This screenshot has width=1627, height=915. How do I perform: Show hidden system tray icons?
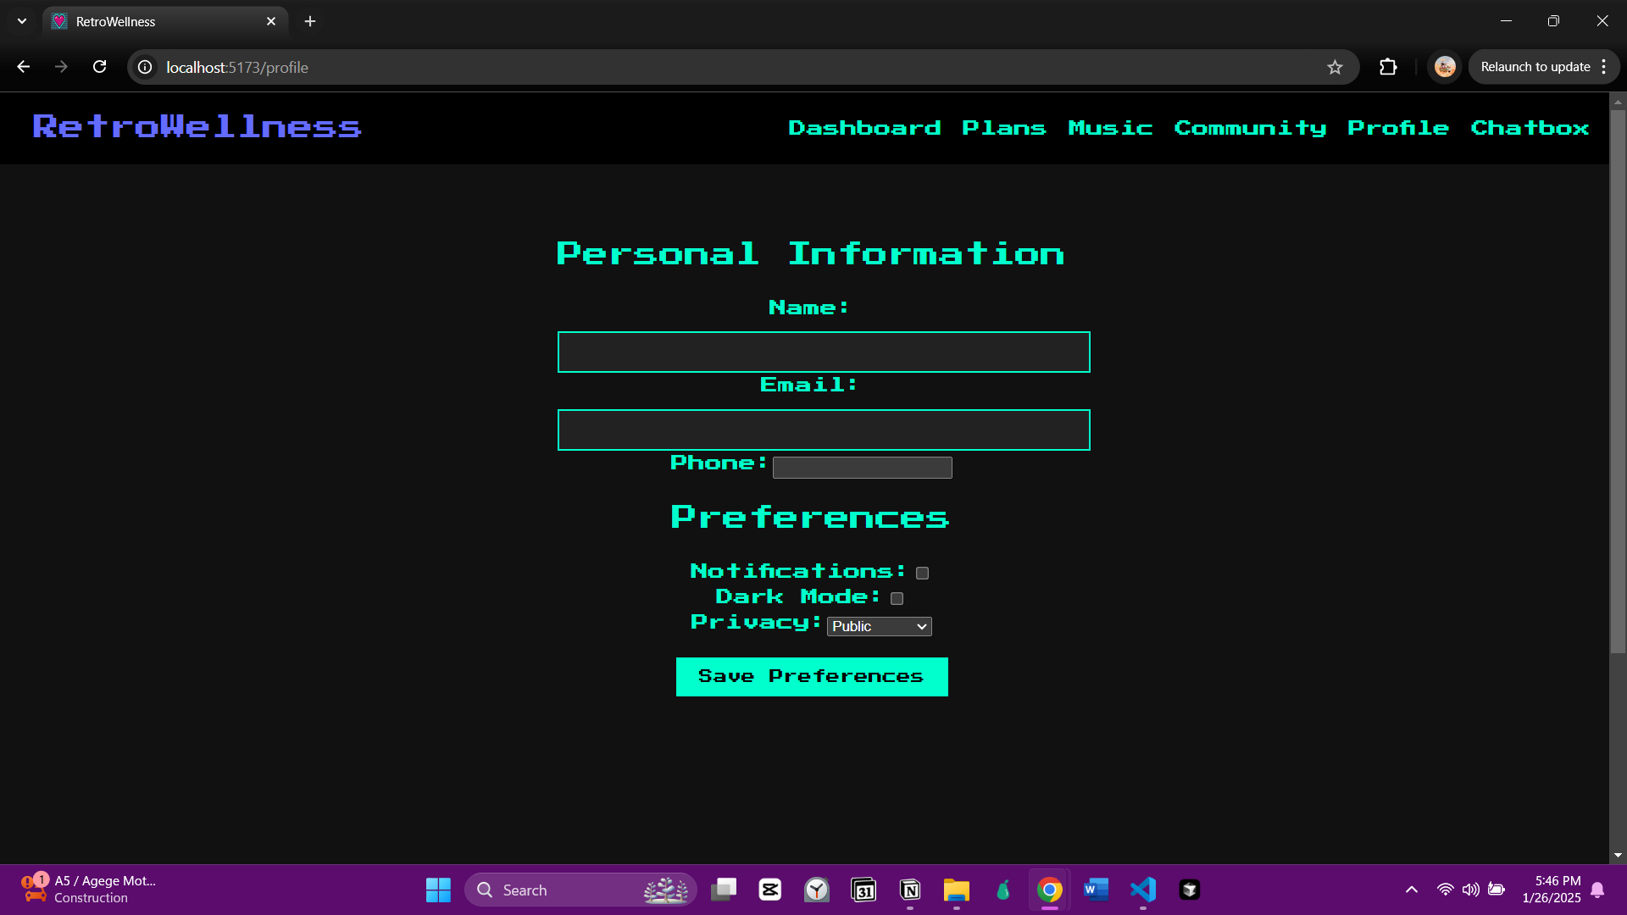(1411, 890)
